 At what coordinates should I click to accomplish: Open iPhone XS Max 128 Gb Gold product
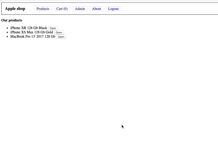coord(59,32)
